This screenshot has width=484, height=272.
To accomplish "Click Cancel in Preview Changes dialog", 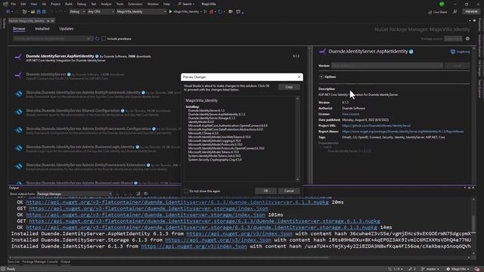I will 289,191.
